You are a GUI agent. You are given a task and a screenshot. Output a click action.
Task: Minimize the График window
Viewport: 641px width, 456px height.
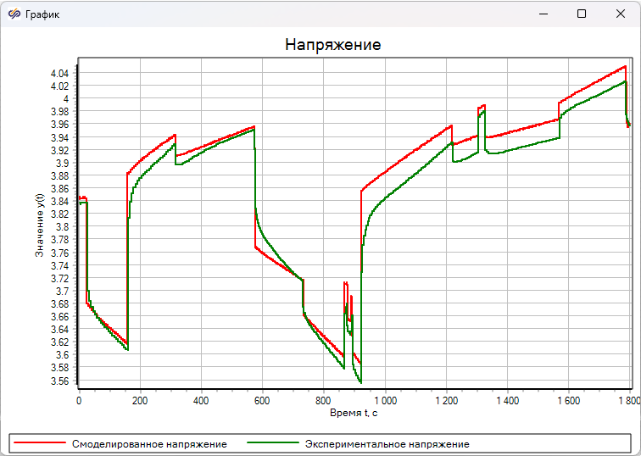542,14
